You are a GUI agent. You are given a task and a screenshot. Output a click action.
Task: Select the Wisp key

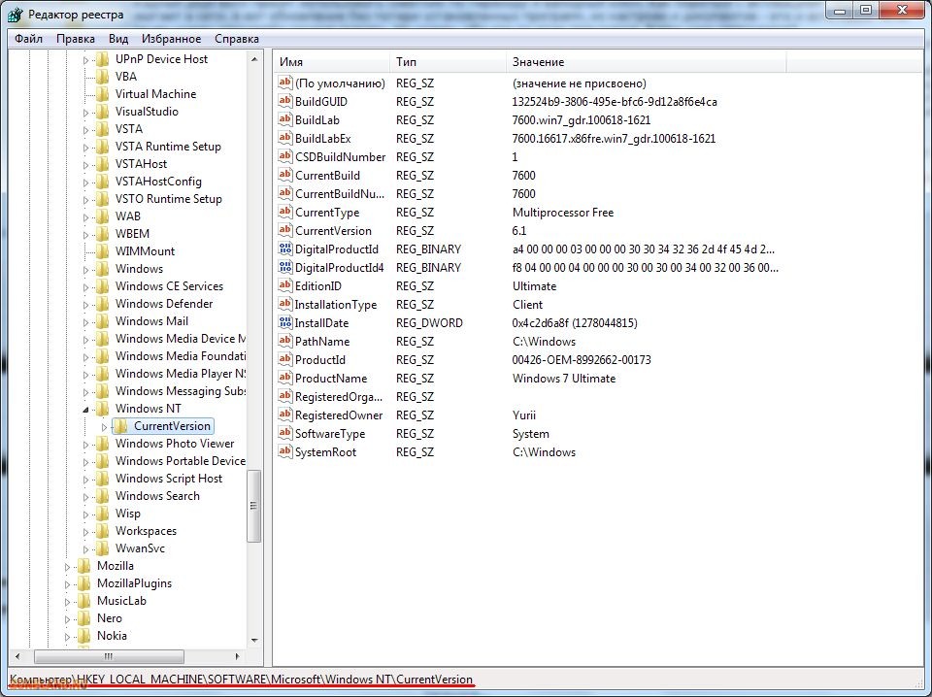tap(128, 514)
